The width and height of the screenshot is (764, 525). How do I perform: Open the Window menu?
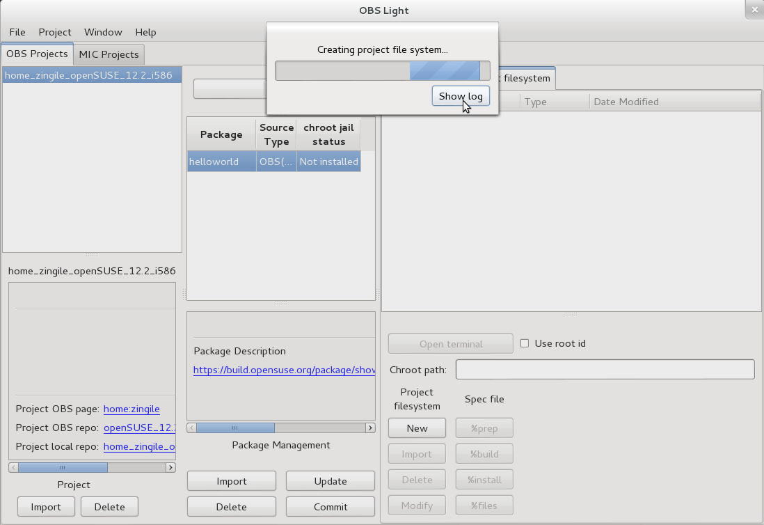pos(103,32)
